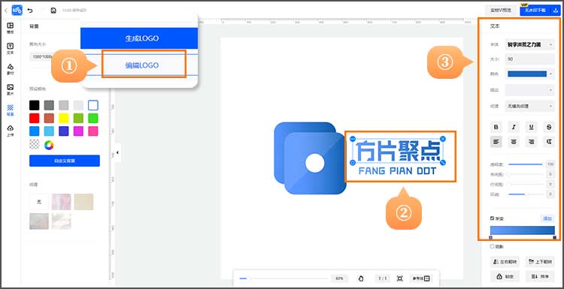The width and height of the screenshot is (564, 289).
Task: Open the rainbow color wheel picker
Action: coord(49,145)
